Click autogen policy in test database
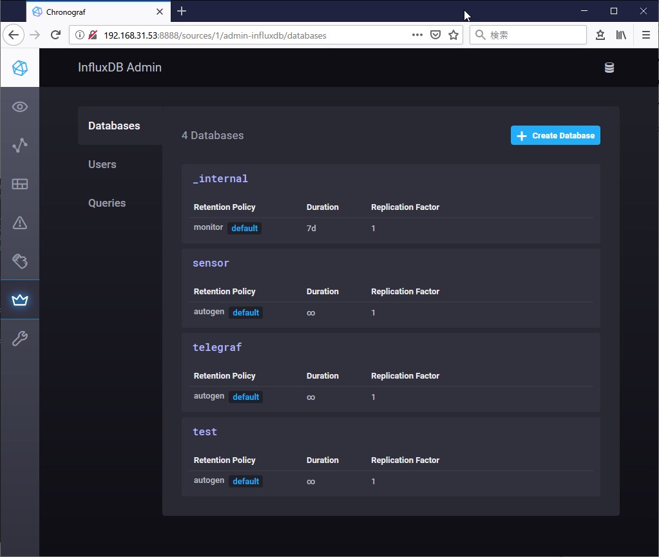 click(209, 480)
